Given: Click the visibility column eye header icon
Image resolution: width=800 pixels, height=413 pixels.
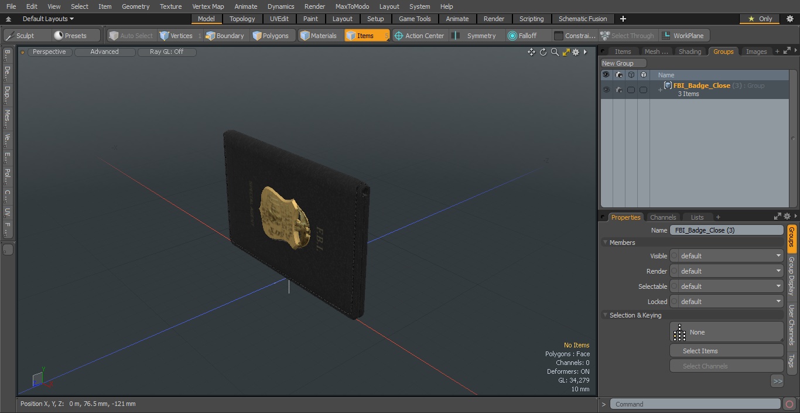Looking at the screenshot, I should click(x=606, y=75).
